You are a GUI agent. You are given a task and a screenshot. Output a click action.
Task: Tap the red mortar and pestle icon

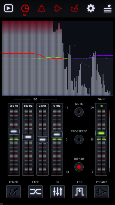tap(74, 9)
